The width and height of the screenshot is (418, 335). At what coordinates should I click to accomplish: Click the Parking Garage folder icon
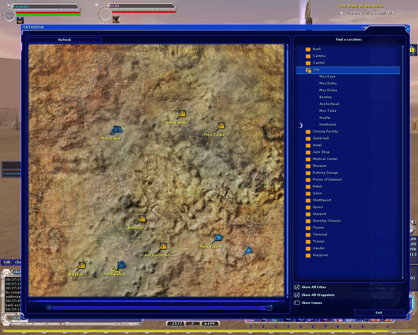(308, 173)
